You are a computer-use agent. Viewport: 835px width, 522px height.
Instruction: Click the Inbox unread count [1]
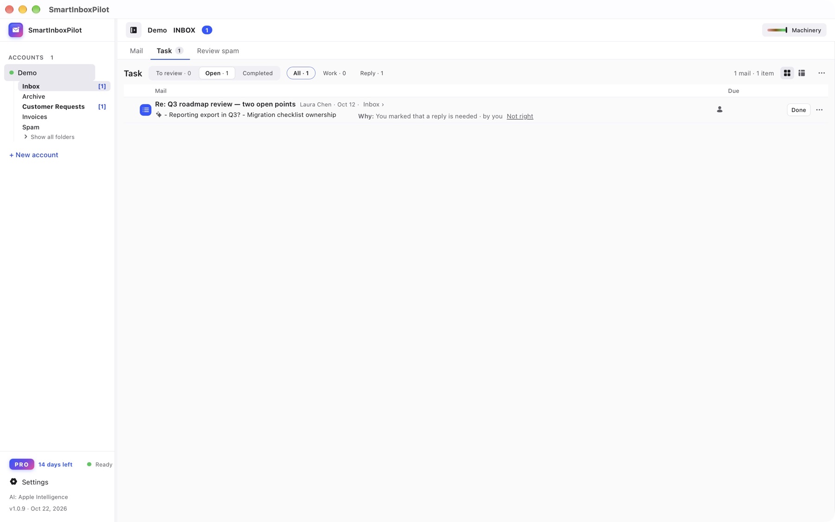102,86
